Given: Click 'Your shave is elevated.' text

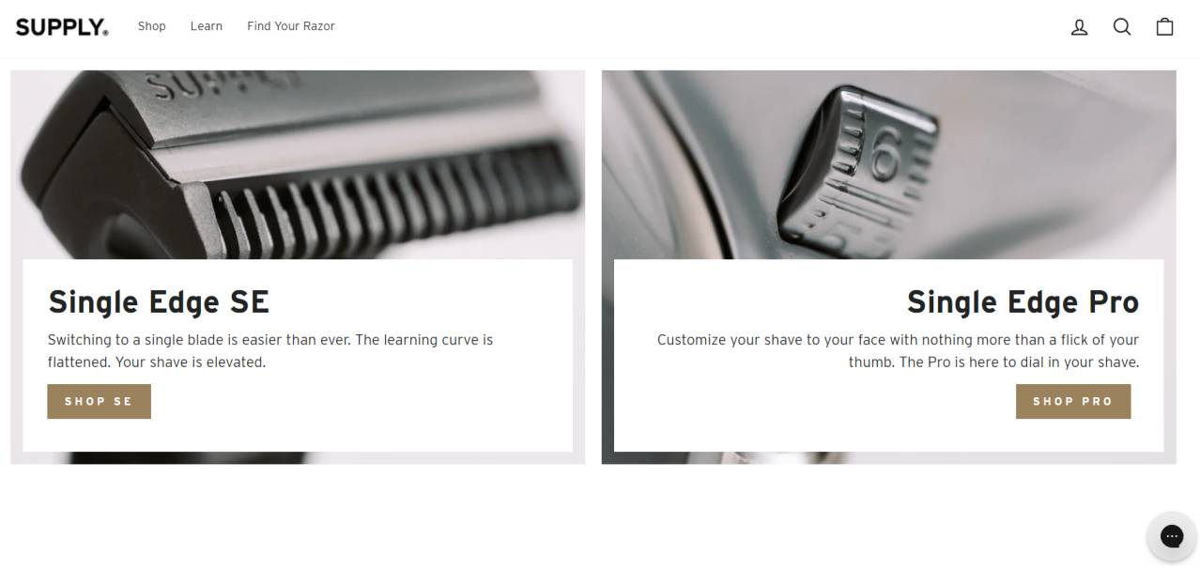Looking at the screenshot, I should [x=191, y=362].
